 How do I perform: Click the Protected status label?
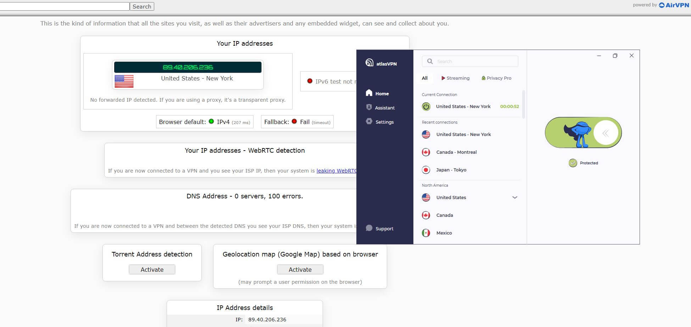tap(589, 163)
